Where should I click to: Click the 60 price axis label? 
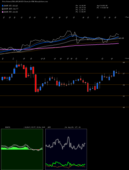tap(124, 62)
